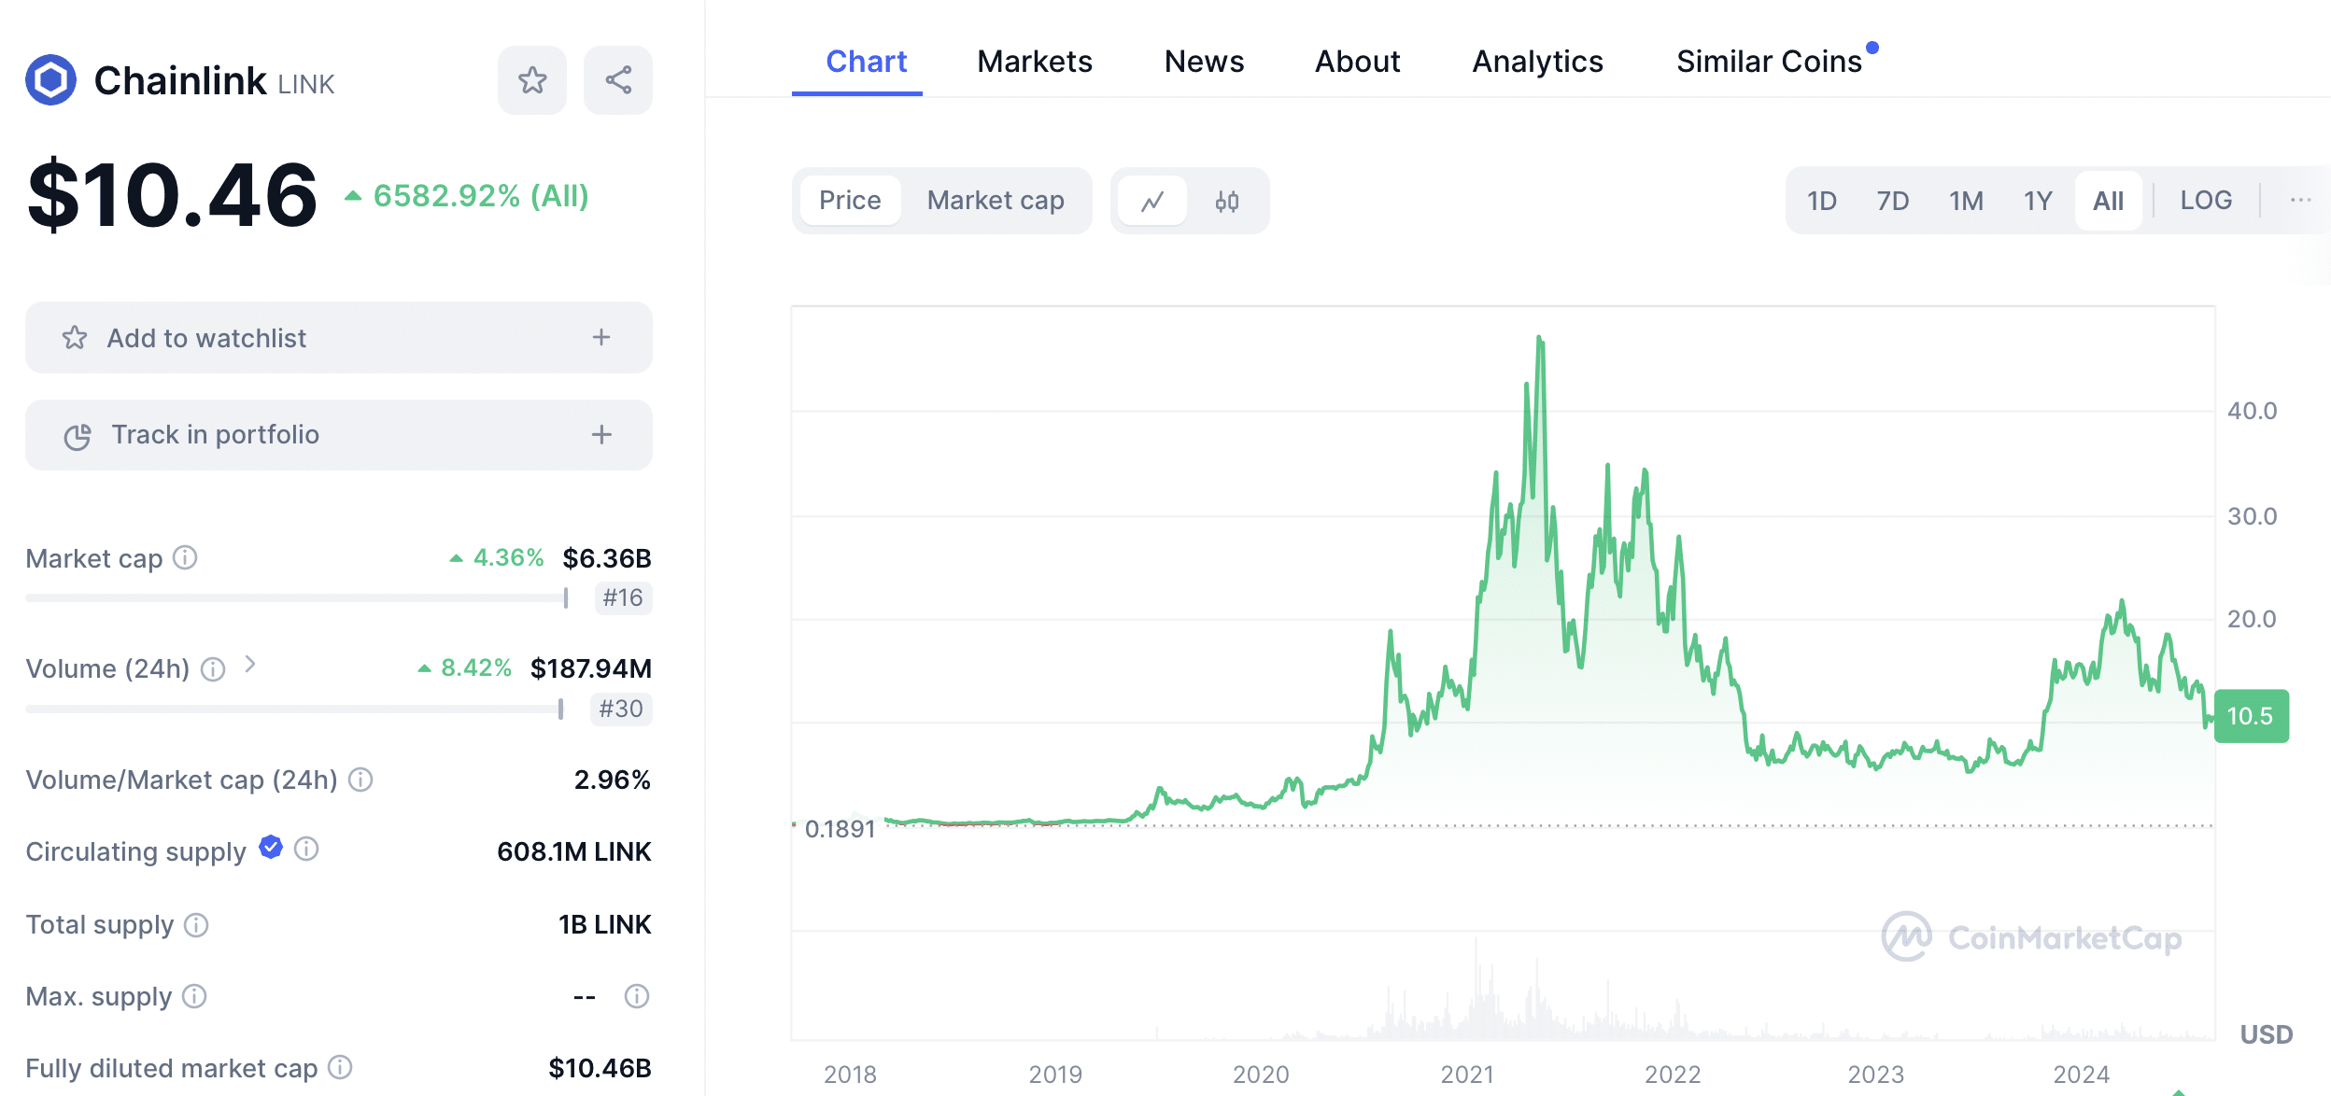The image size is (2331, 1096).
Task: Open the Similar Coins tab
Action: (1769, 62)
